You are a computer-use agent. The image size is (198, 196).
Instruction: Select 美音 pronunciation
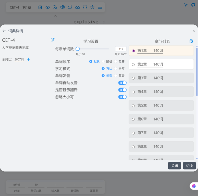(x=107, y=76)
